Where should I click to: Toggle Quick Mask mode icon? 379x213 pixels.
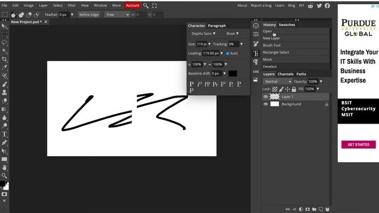click(x=4, y=194)
